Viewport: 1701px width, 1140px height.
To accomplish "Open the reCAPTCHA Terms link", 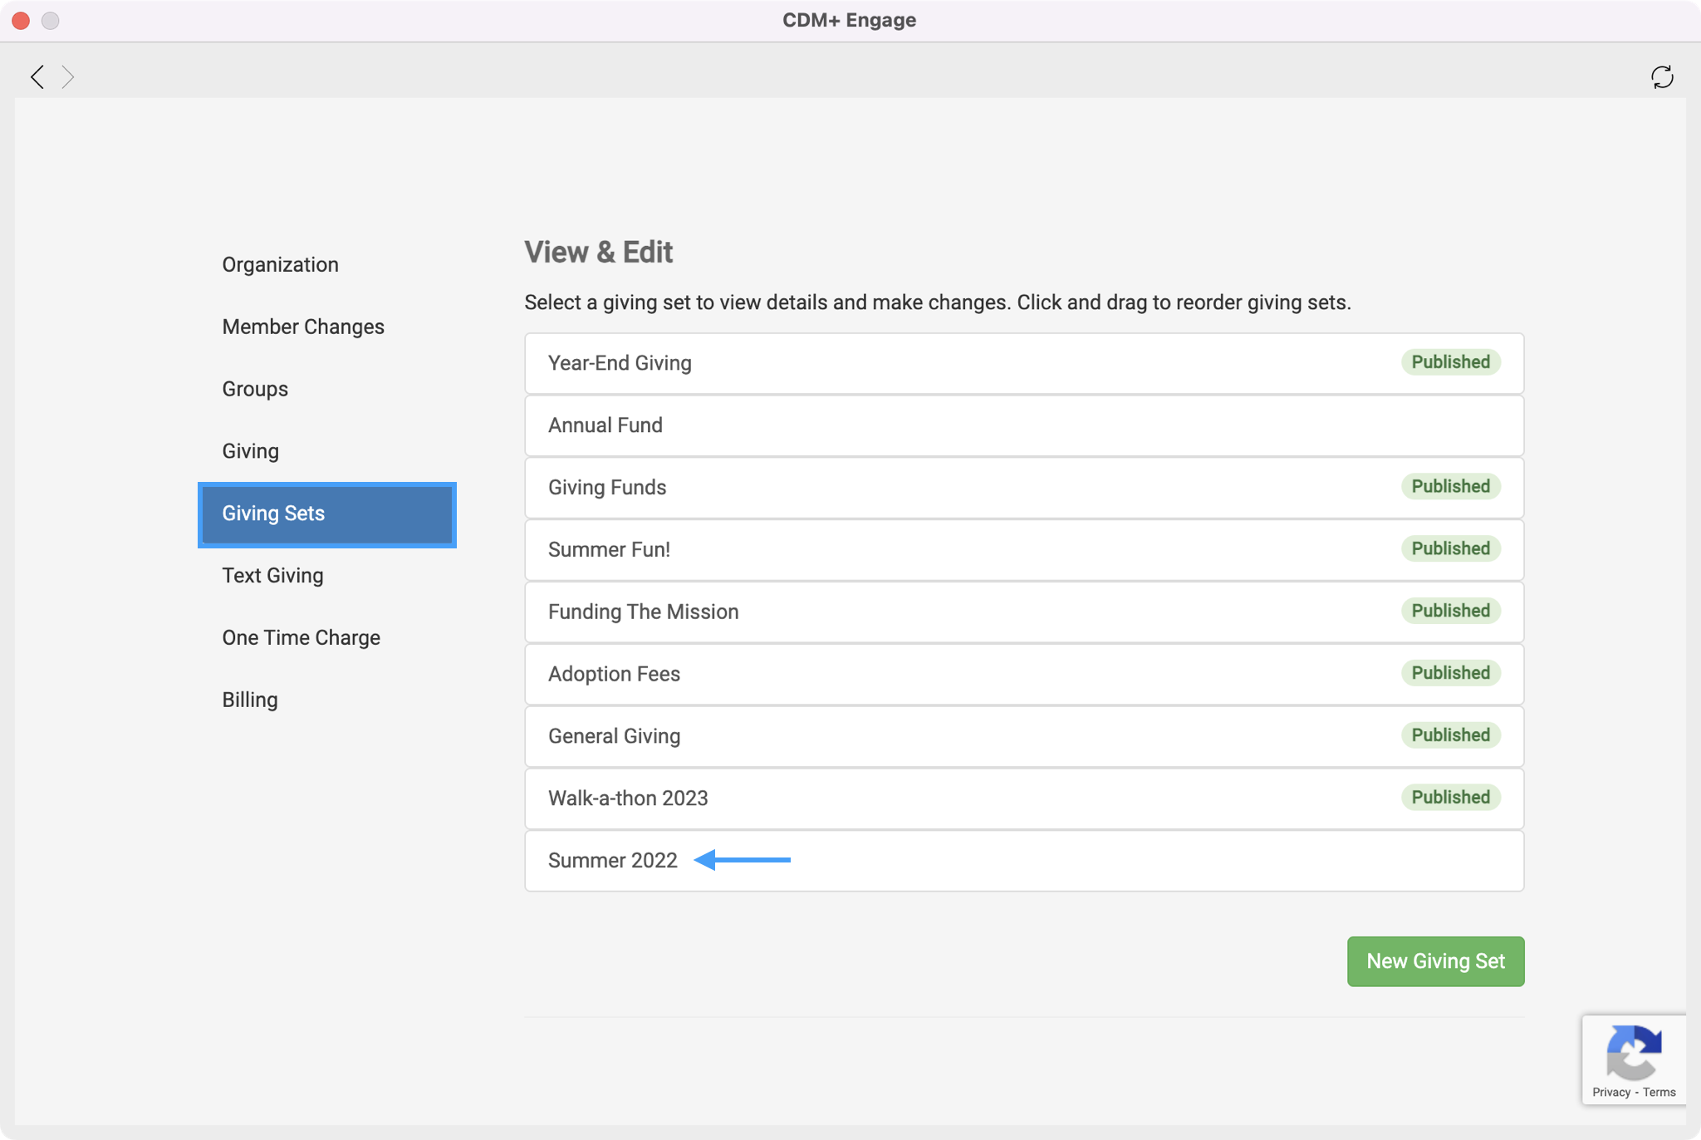I will [x=1659, y=1093].
